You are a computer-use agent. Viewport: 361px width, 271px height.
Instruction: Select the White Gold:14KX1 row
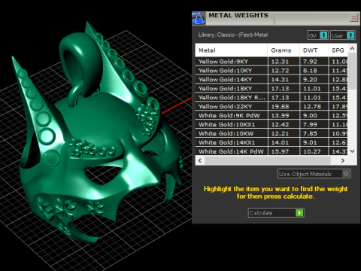click(x=272, y=143)
